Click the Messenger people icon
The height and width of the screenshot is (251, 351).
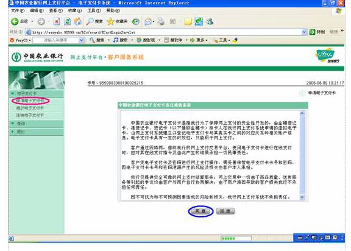pyautogui.click(x=210, y=21)
